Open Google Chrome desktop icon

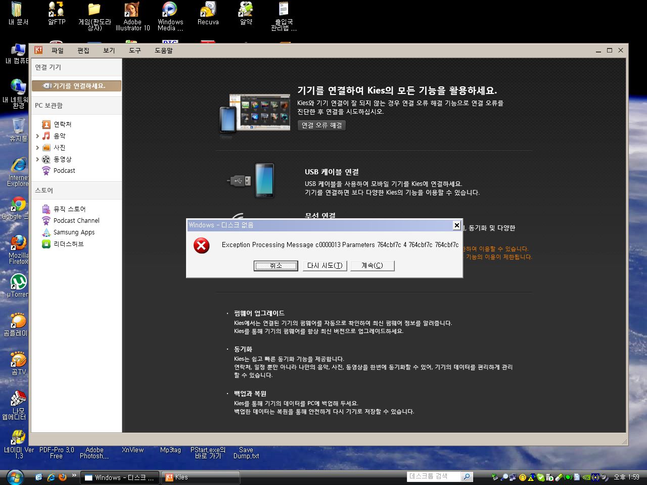[16, 208]
